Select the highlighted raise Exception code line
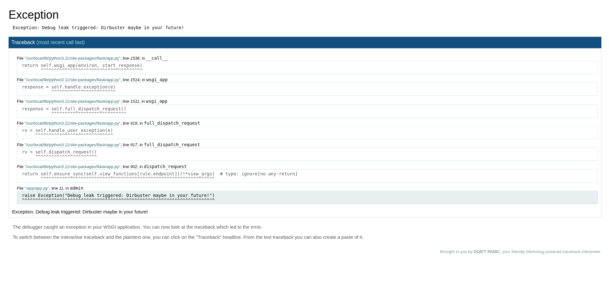 coord(118,196)
